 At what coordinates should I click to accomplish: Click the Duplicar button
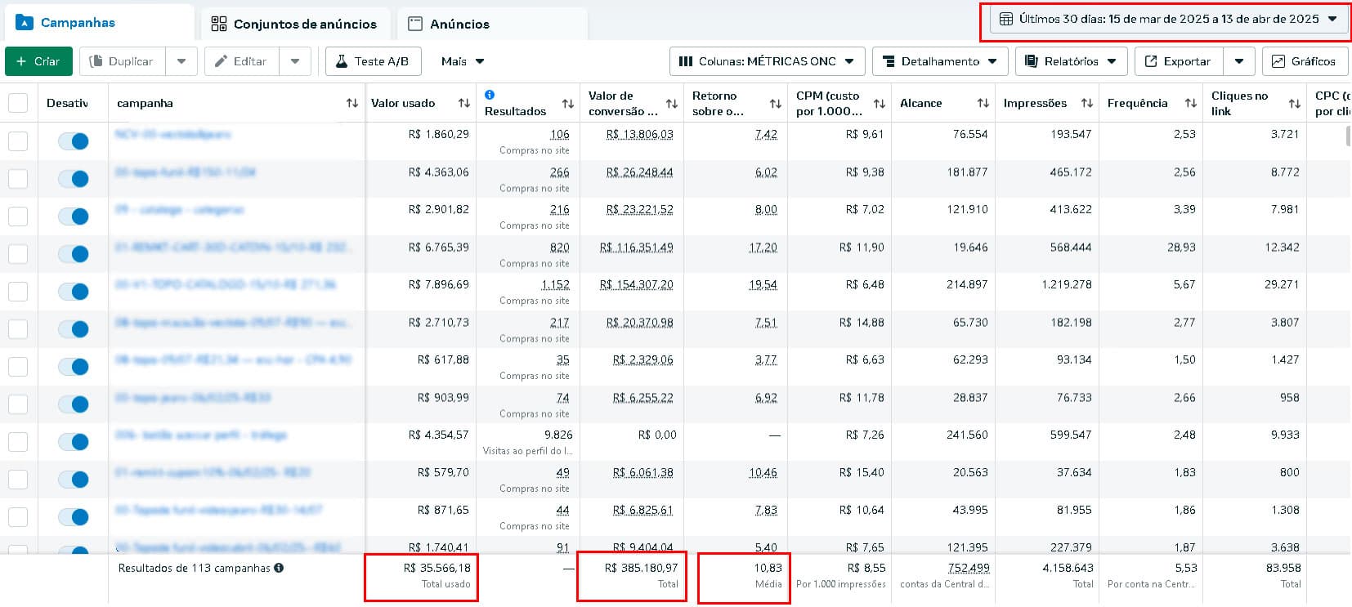pos(123,61)
